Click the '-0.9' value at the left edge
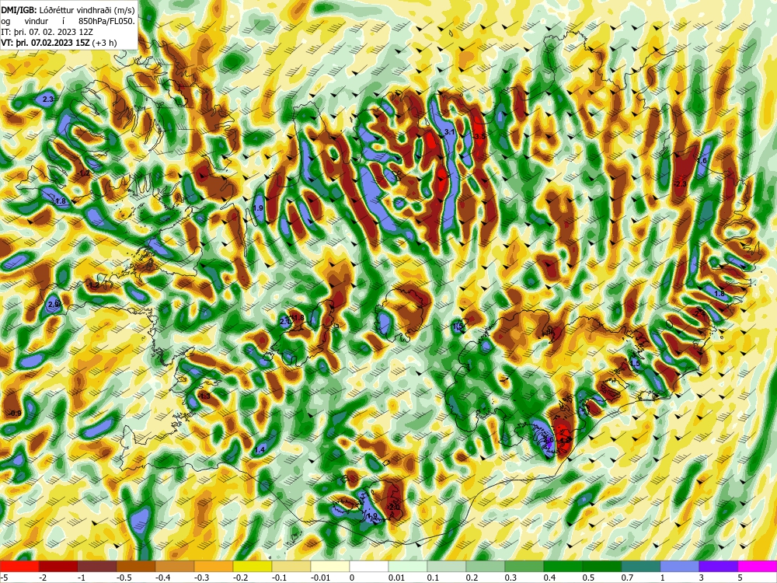This screenshot has height=583, width=777. (15, 414)
